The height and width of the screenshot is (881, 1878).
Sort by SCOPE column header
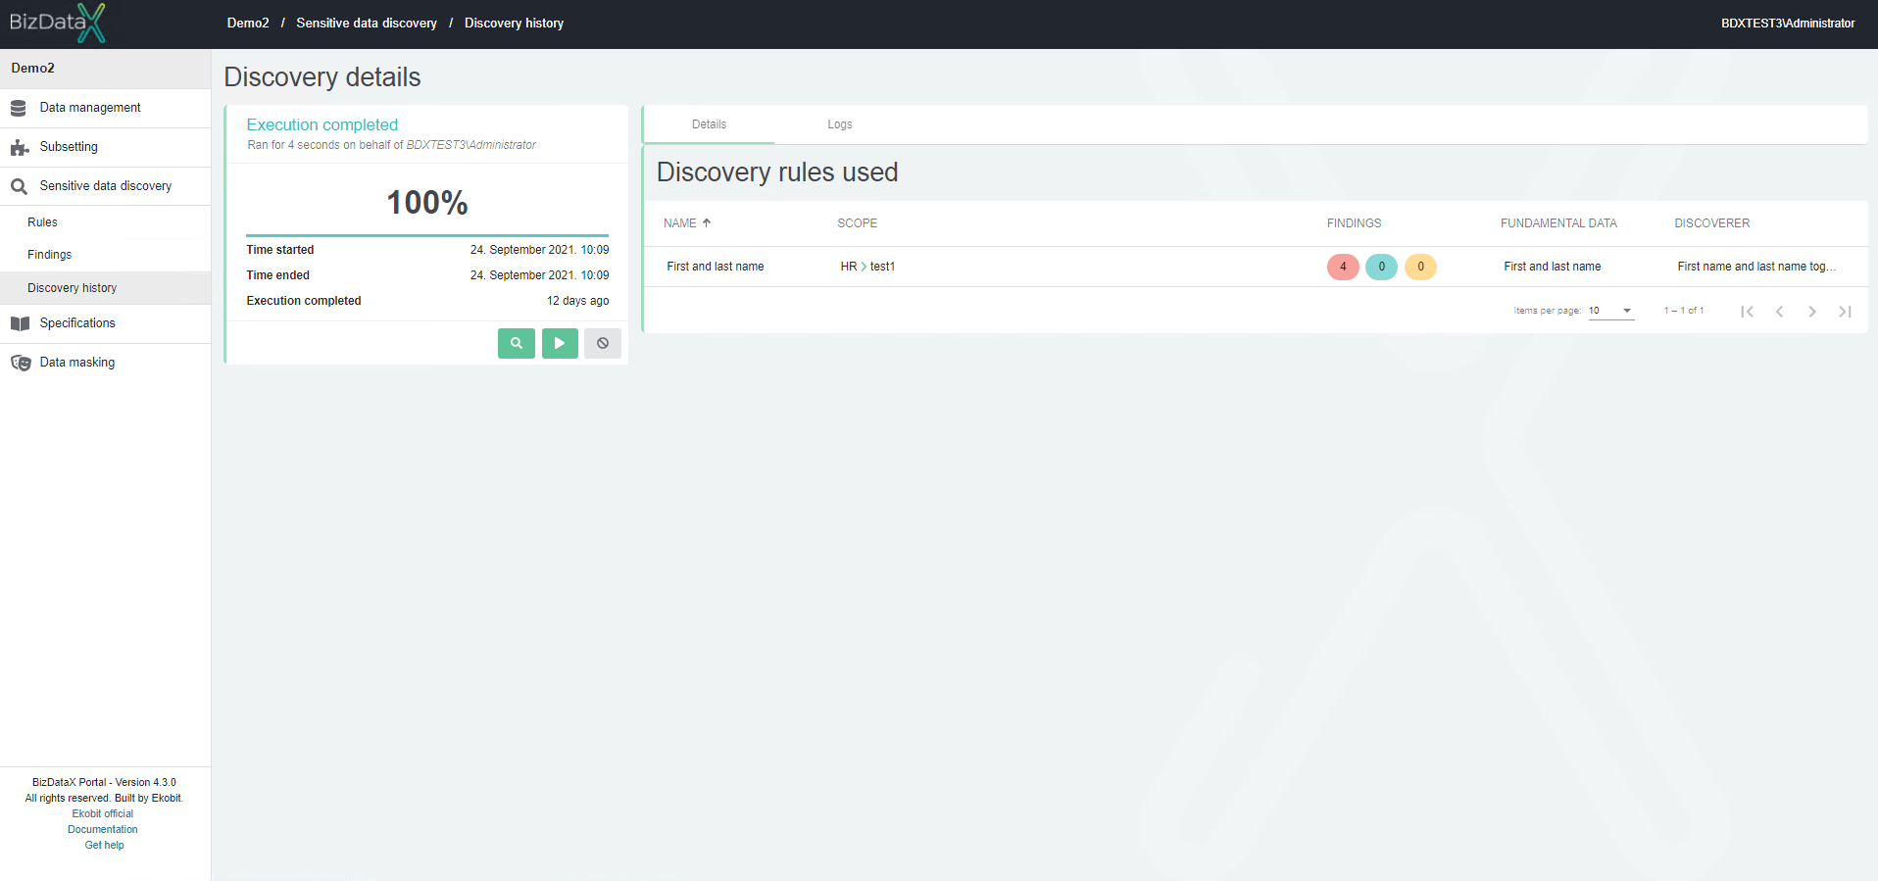click(x=857, y=223)
